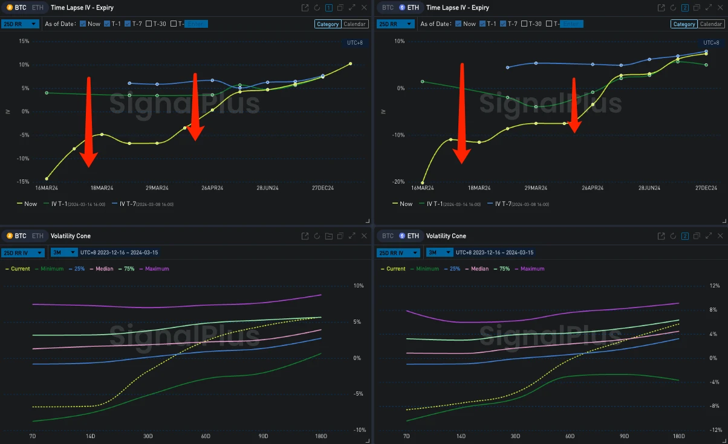Refresh the BTC Time Lapse IV chart
Viewport: 728px width, 444px height.
(317, 8)
